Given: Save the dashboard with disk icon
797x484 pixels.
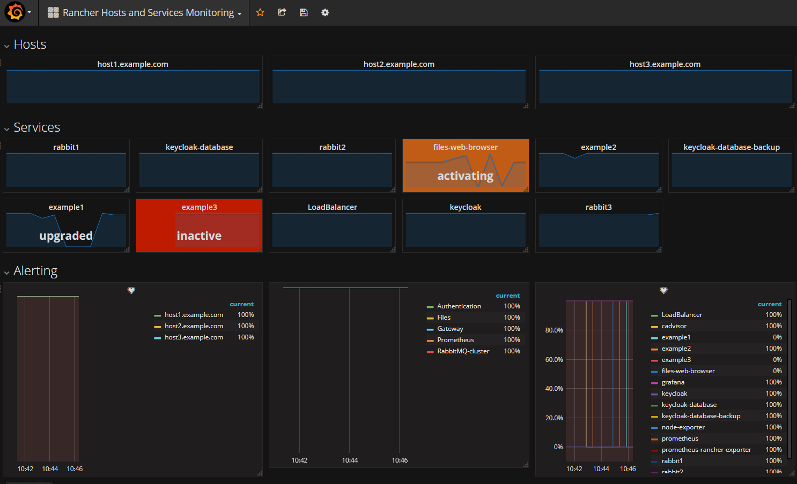Looking at the screenshot, I should tap(304, 12).
